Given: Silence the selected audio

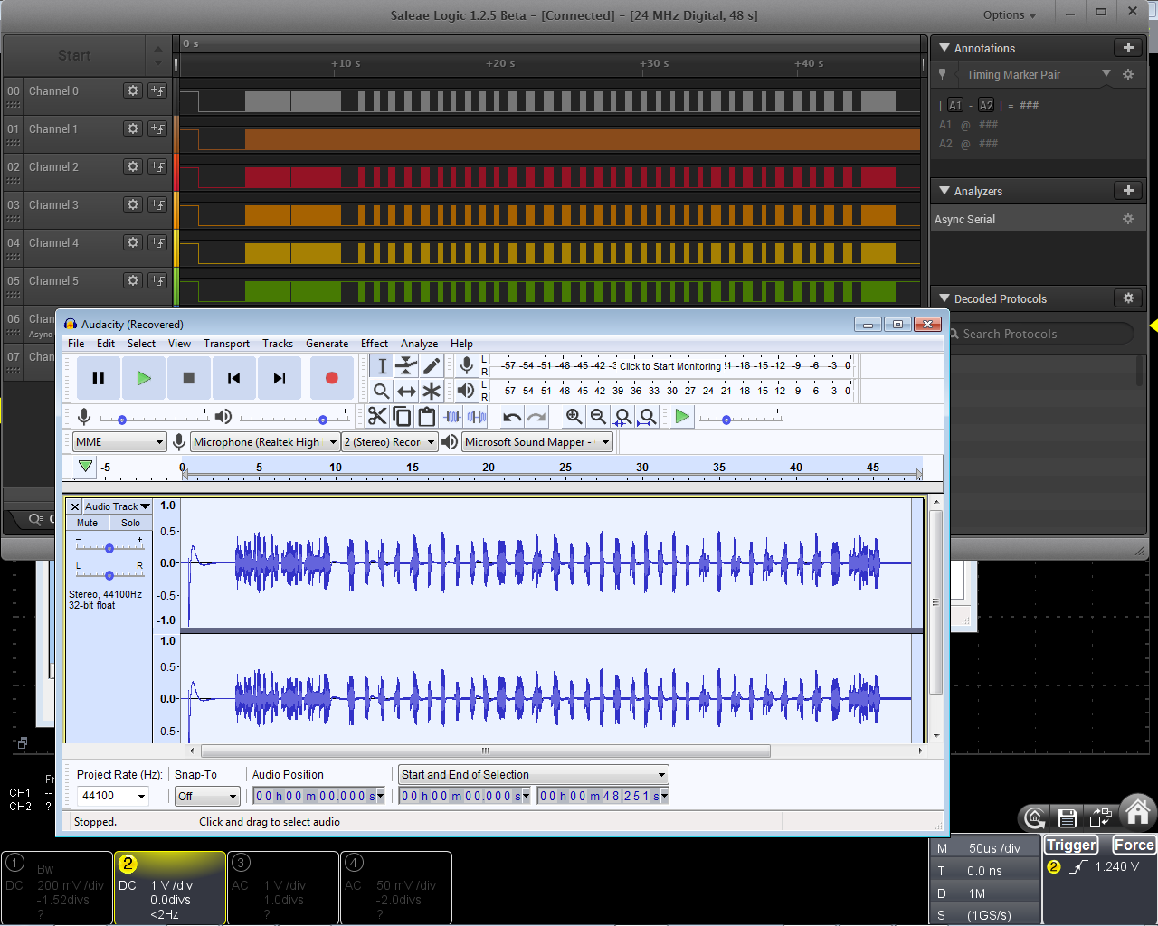Looking at the screenshot, I should (x=477, y=416).
